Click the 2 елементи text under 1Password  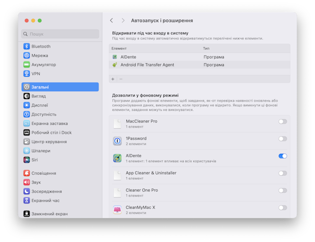[x=136, y=144]
